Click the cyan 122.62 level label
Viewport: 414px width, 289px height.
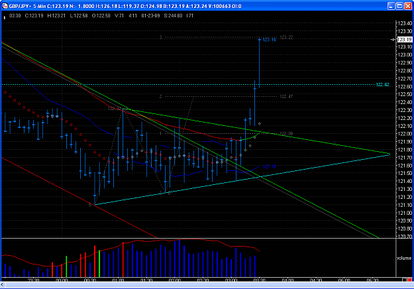pos(383,85)
